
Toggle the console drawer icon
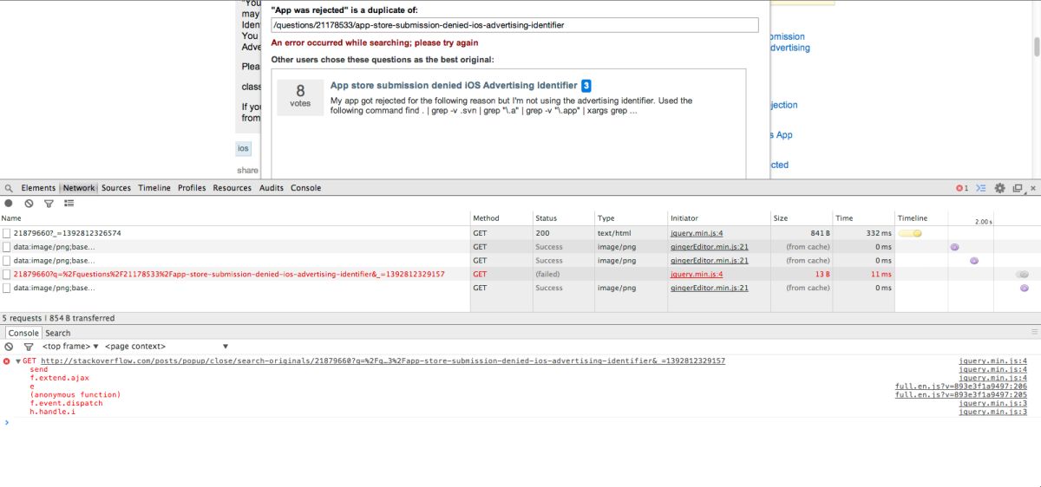pos(981,188)
